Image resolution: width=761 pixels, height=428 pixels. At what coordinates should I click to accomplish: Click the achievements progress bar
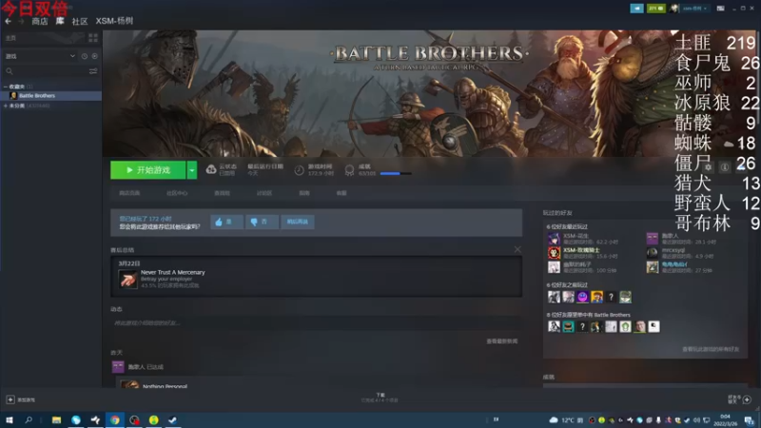coord(396,173)
